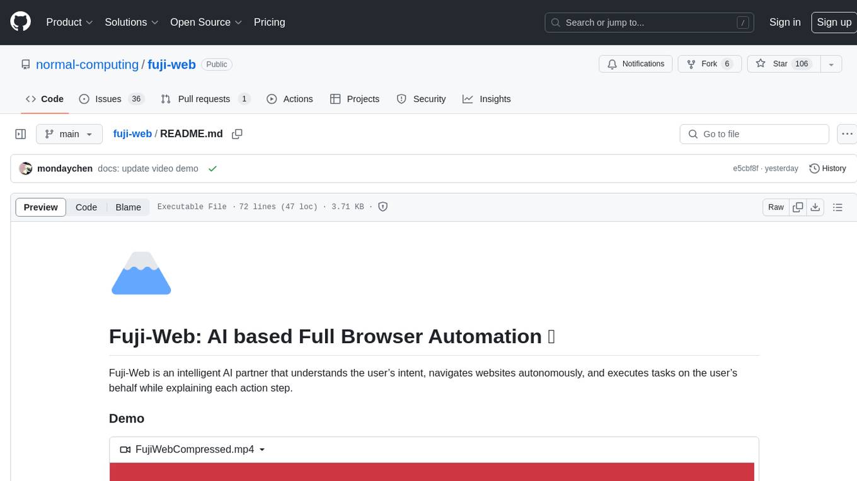Select the Preview view
The image size is (857, 481).
41,207
